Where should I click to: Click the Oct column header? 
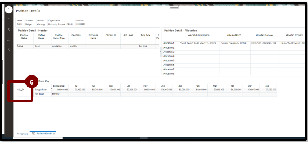[x=128, y=86]
